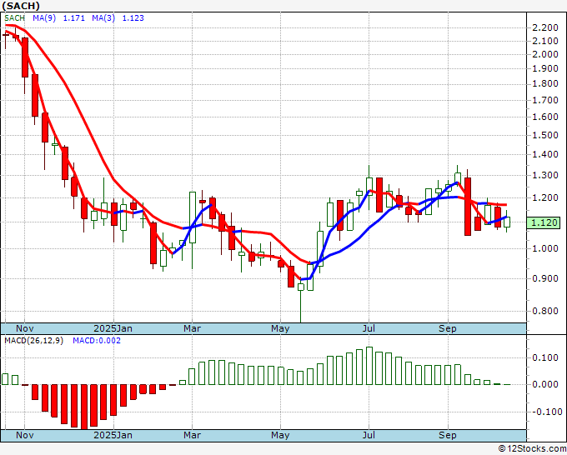Click the tallest green MACD bar at Jul

(x=369, y=366)
